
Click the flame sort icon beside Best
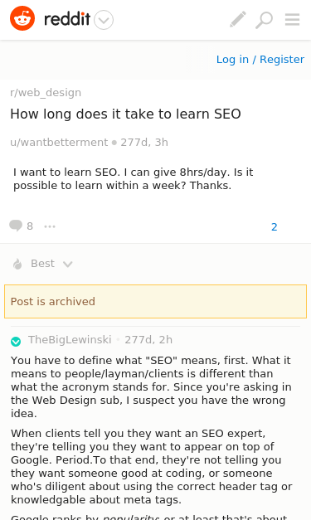coord(17,264)
